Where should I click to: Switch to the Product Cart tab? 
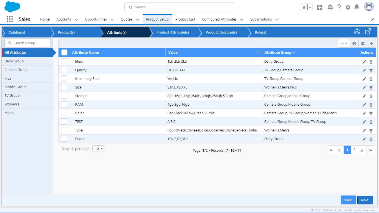point(185,19)
